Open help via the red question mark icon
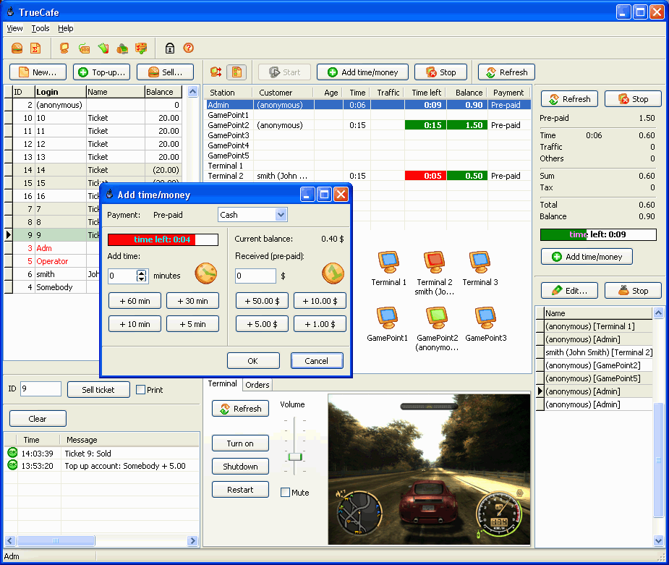This screenshot has height=565, width=669. point(188,48)
